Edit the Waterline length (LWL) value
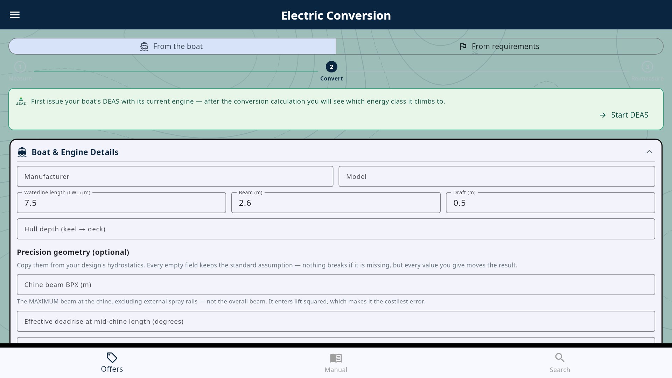 121,203
